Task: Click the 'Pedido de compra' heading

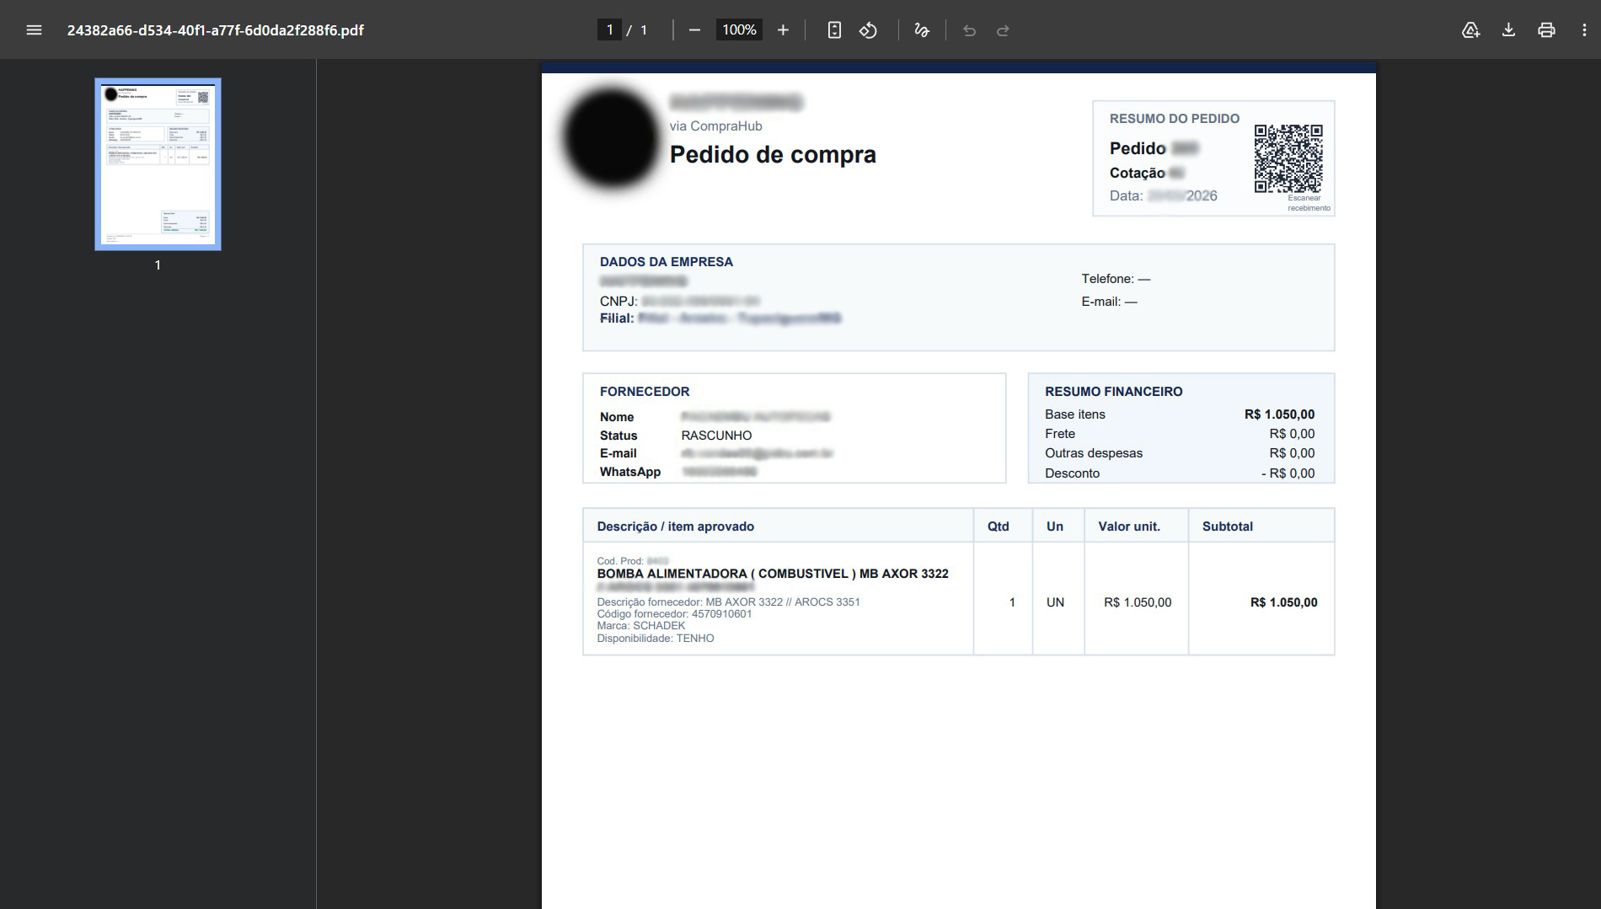Action: click(x=773, y=154)
